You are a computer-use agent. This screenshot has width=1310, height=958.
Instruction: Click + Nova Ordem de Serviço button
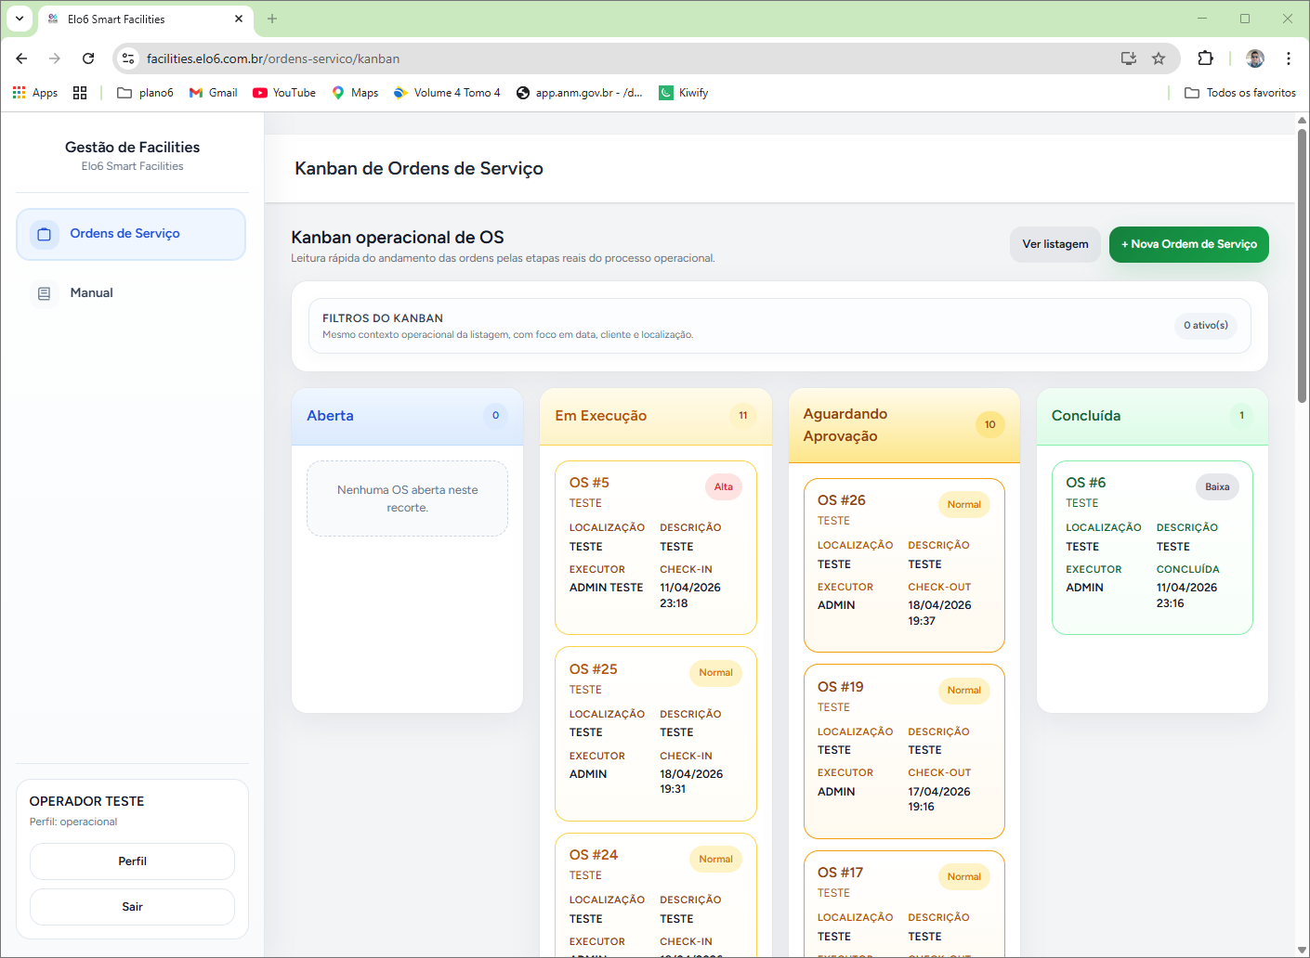[1189, 244]
